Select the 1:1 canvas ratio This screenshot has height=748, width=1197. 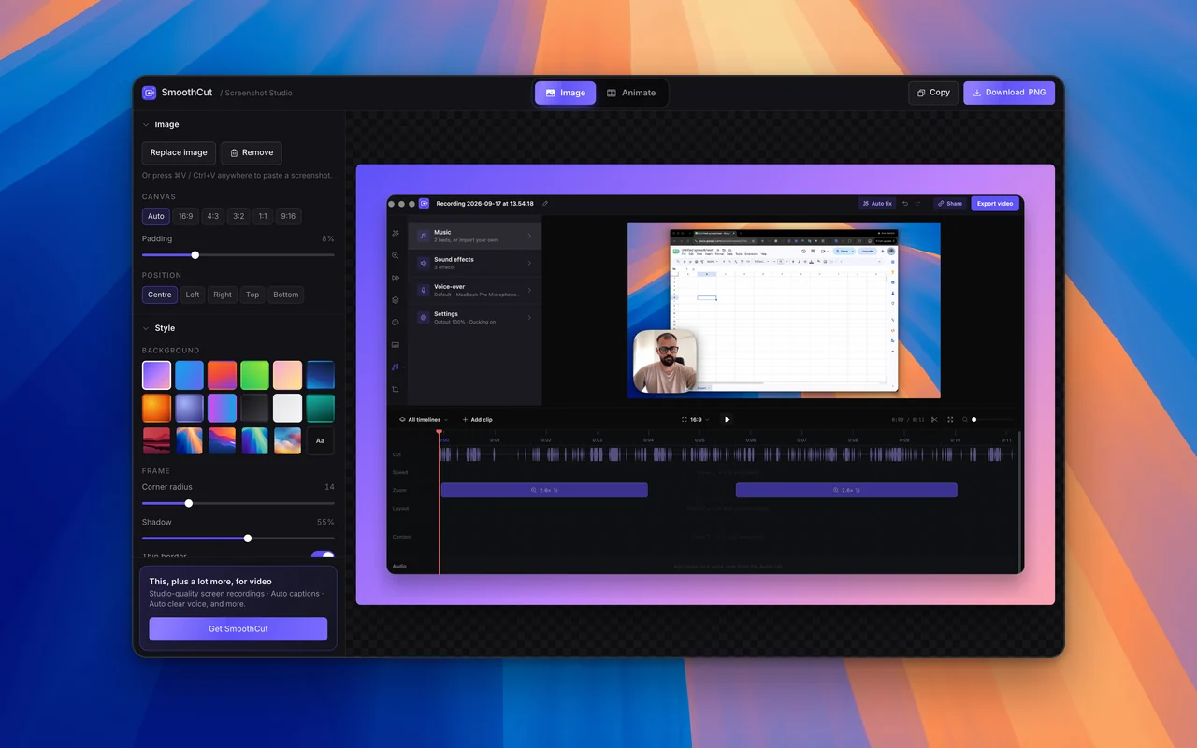coord(263,216)
